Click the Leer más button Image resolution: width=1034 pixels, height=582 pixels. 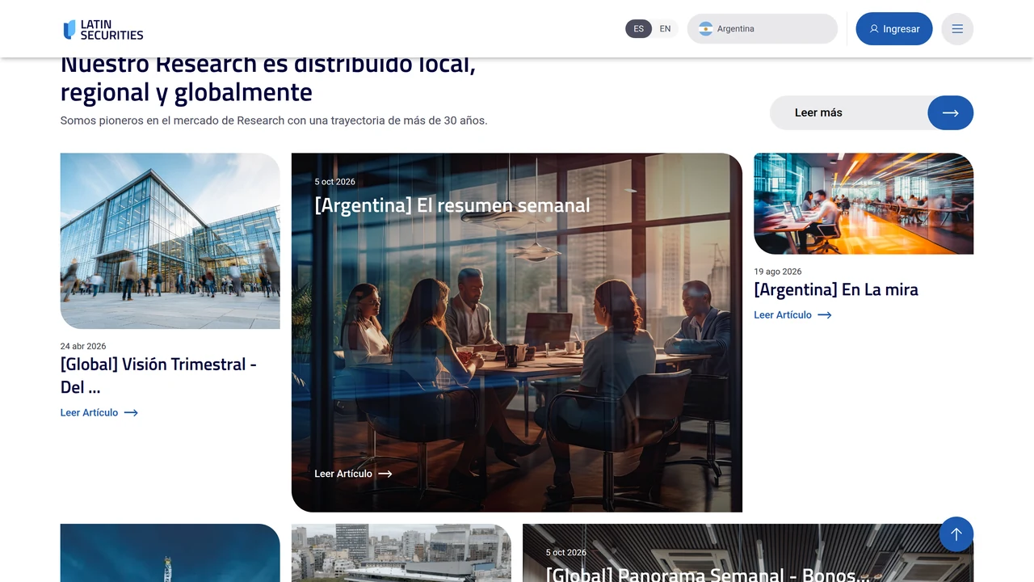[x=872, y=112]
